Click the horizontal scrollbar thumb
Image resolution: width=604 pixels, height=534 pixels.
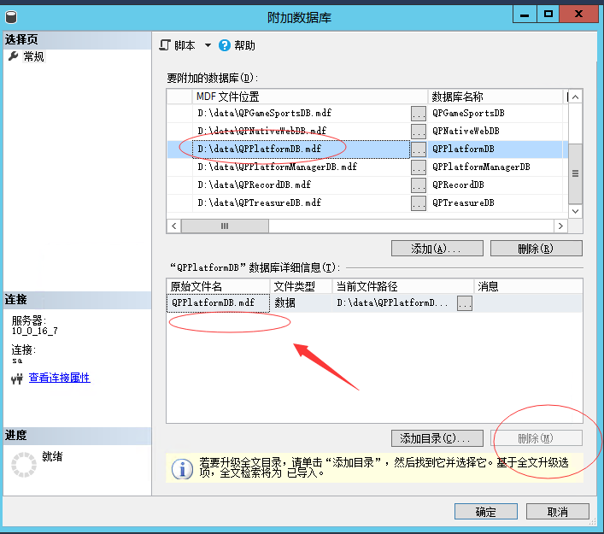coord(225,226)
